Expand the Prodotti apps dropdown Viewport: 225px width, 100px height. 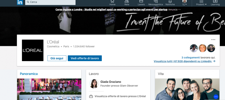click(201, 3)
